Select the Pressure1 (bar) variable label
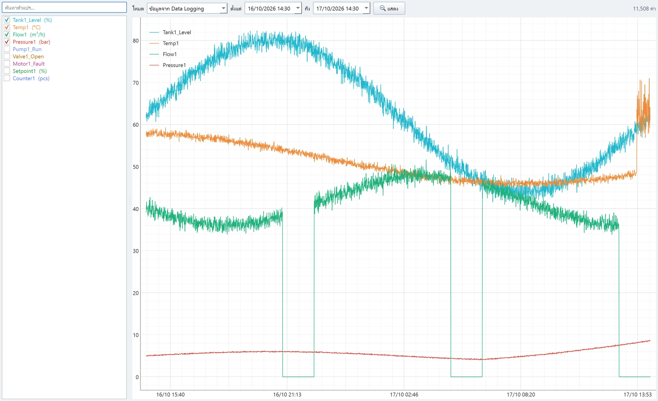The width and height of the screenshot is (658, 401). (x=31, y=42)
